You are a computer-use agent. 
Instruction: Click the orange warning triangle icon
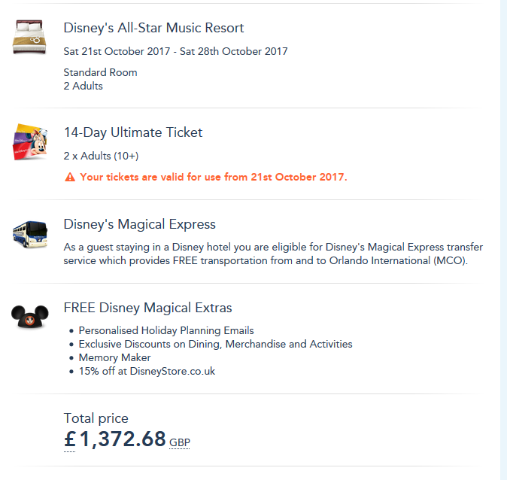pos(70,178)
